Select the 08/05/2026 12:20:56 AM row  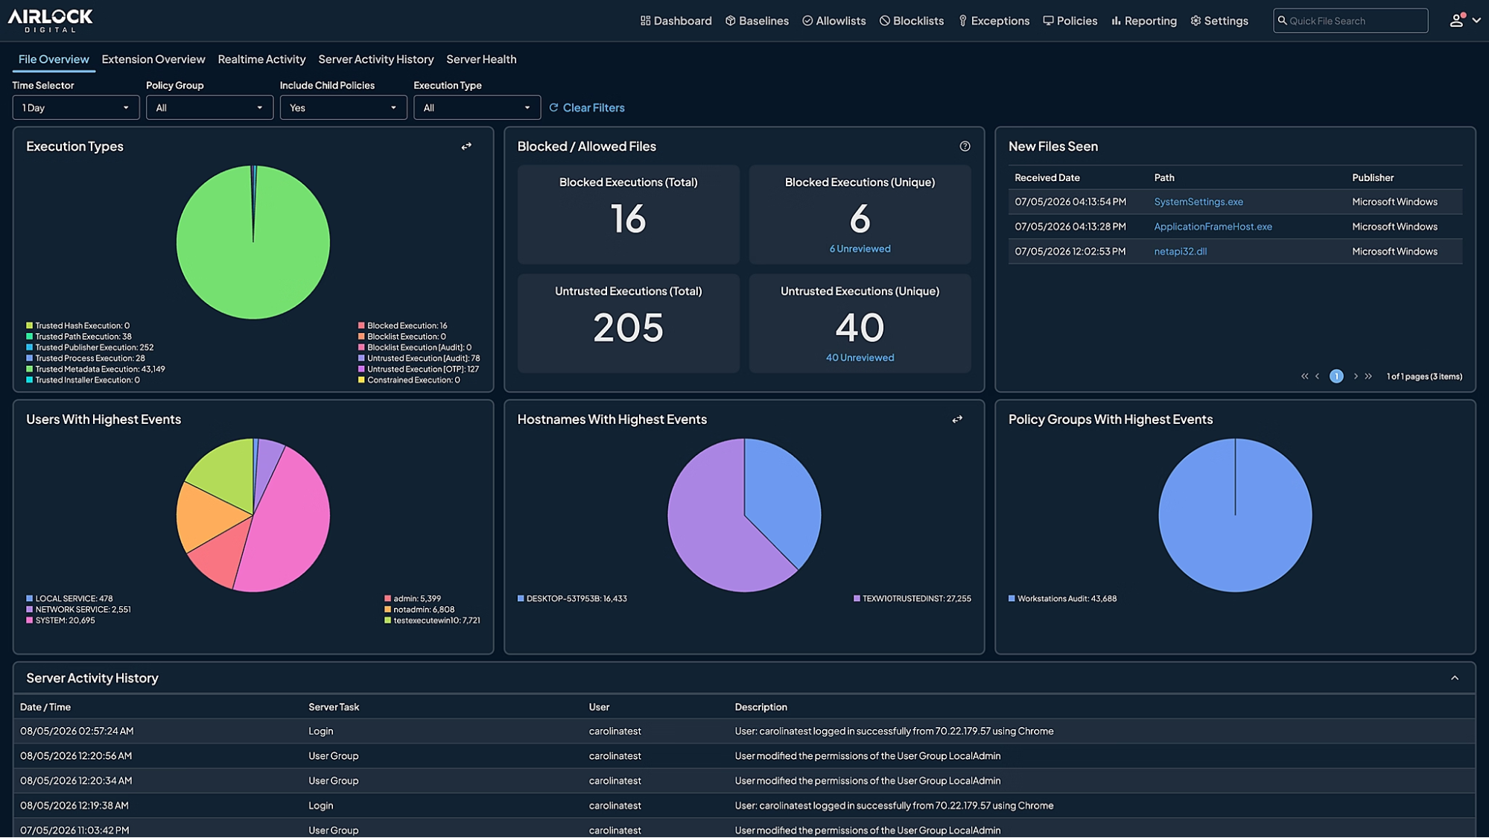click(x=744, y=756)
